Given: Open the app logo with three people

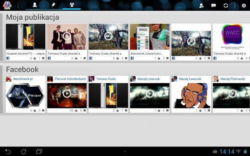Looking at the screenshot, I should pyautogui.click(x=7, y=6).
